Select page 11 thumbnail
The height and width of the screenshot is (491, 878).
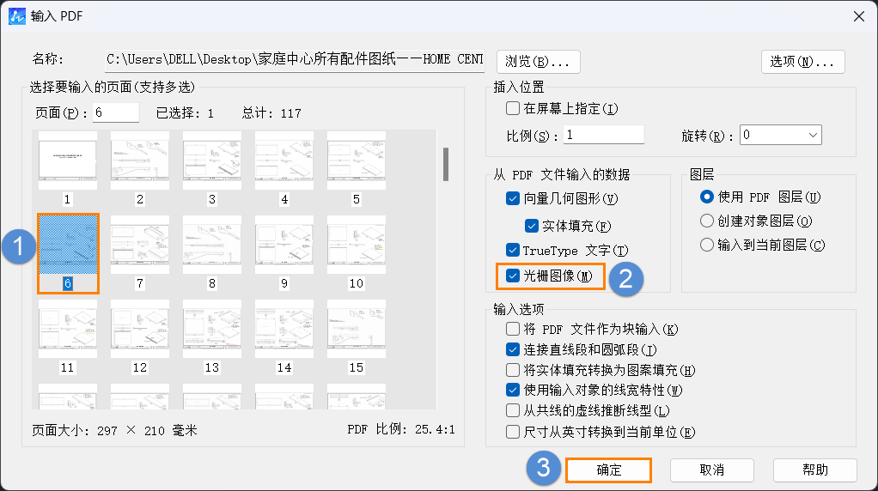point(68,329)
